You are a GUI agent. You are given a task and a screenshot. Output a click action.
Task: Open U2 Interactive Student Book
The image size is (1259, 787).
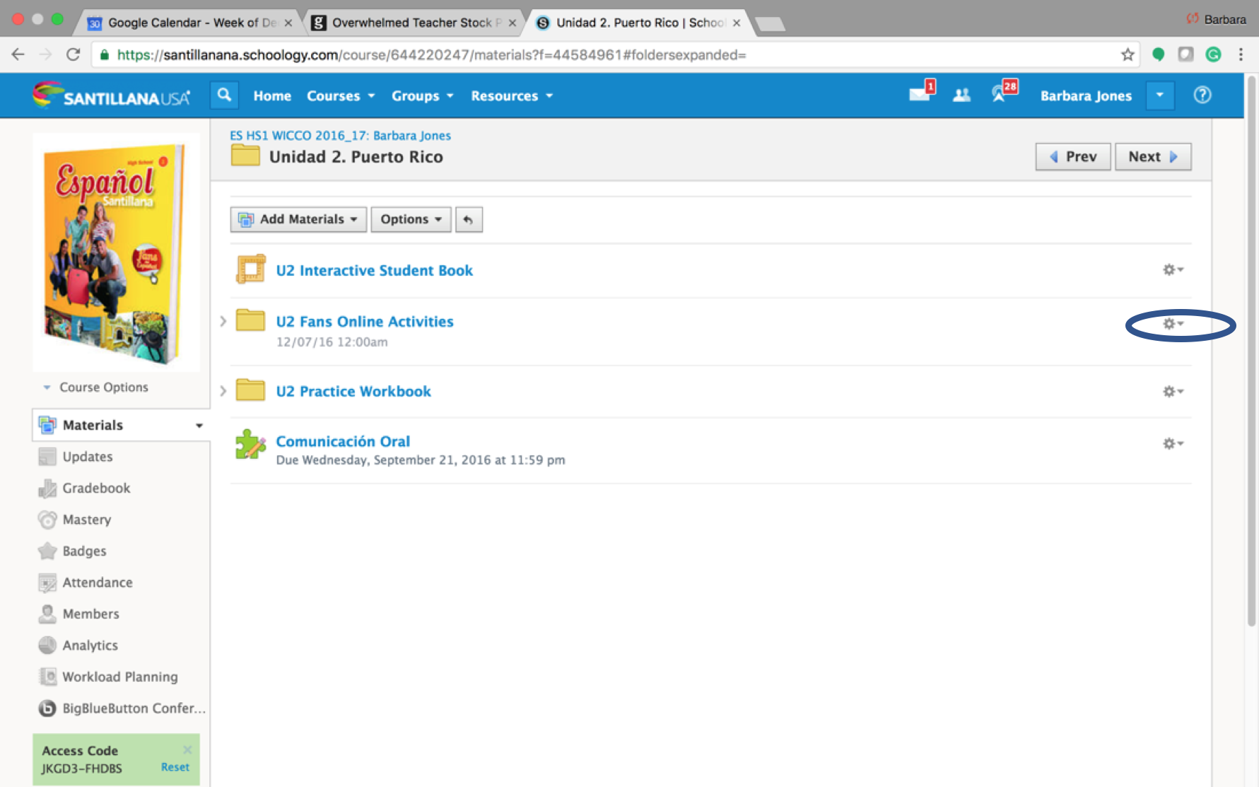point(374,270)
